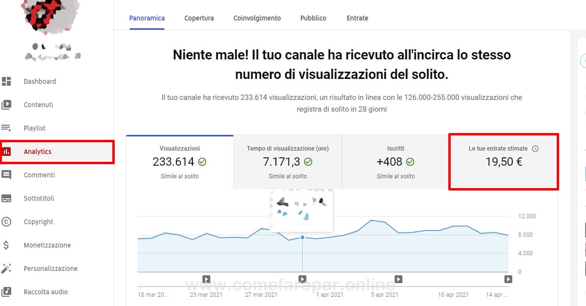The width and height of the screenshot is (586, 306).
Task: Open the Dashboard section icon
Action: (x=8, y=81)
